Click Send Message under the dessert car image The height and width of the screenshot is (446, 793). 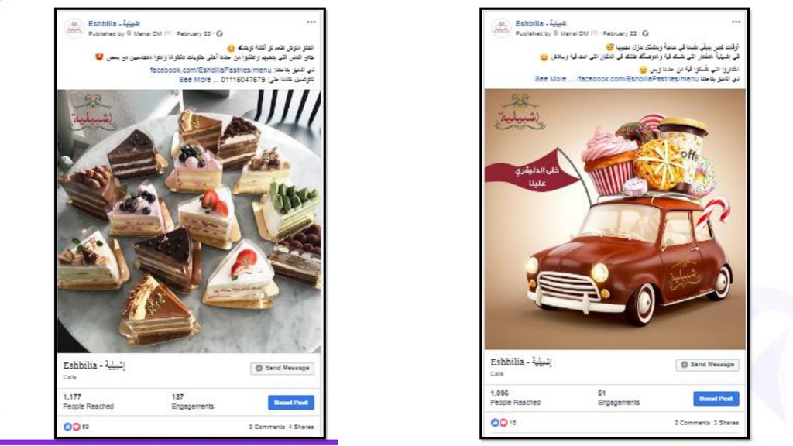coord(707,365)
